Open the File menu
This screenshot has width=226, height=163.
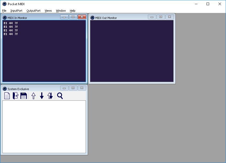coord(4,11)
